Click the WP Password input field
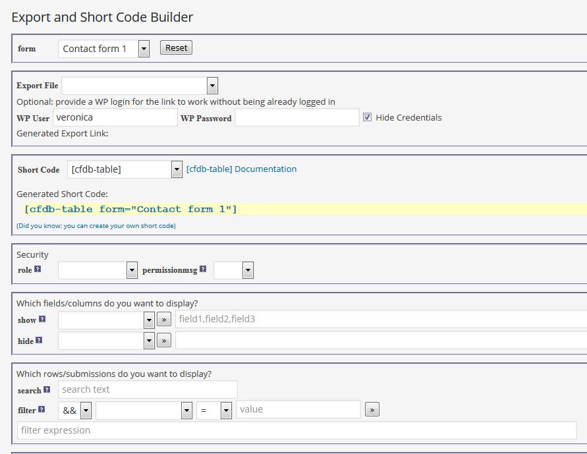Image resolution: width=587 pixels, height=454 pixels. [x=297, y=117]
